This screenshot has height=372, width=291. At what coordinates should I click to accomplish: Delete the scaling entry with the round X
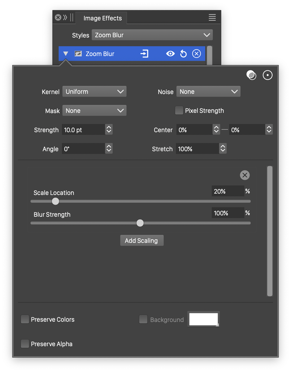(x=245, y=175)
